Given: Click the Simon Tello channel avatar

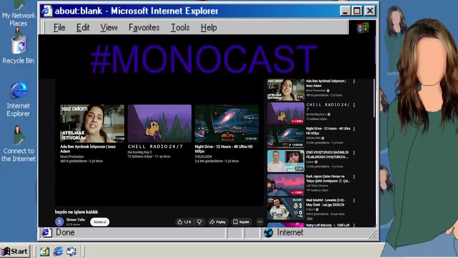Looking at the screenshot, I should click(59, 222).
